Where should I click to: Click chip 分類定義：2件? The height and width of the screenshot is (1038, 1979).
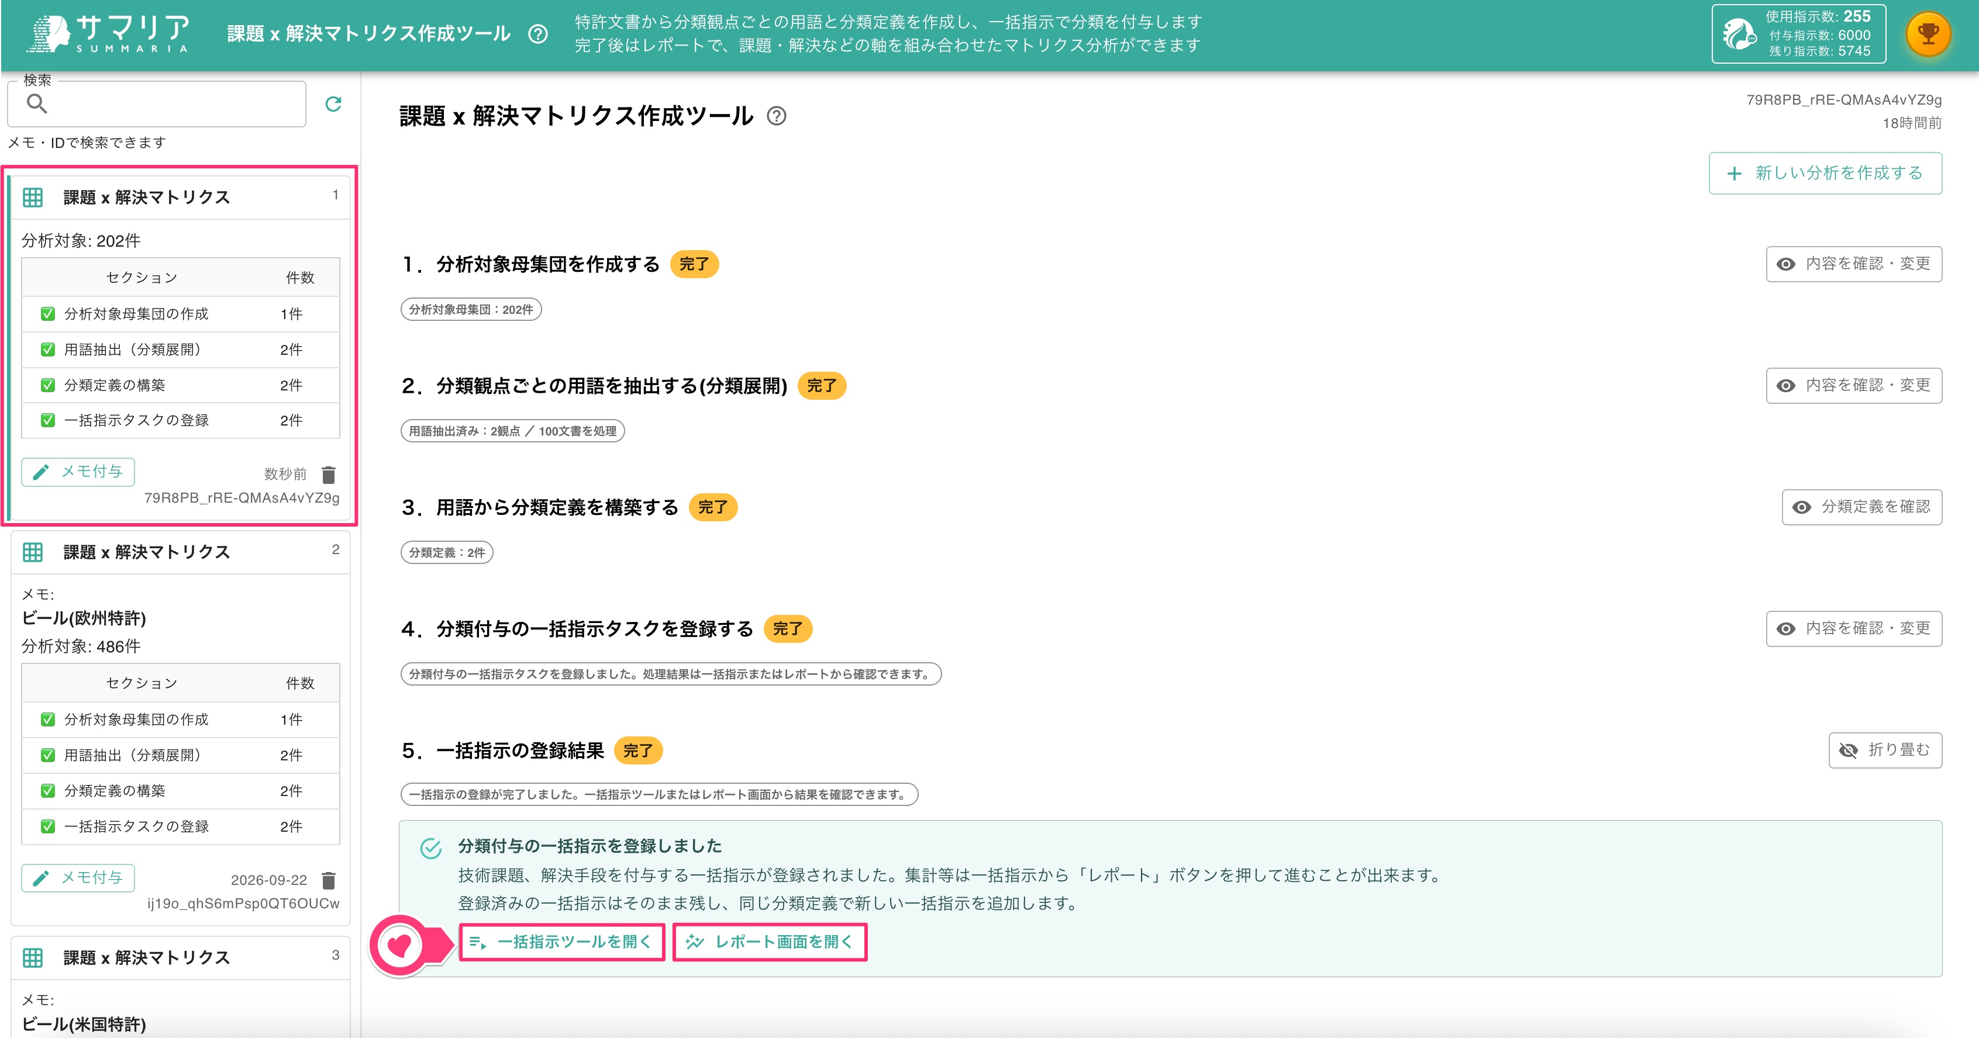click(x=446, y=553)
